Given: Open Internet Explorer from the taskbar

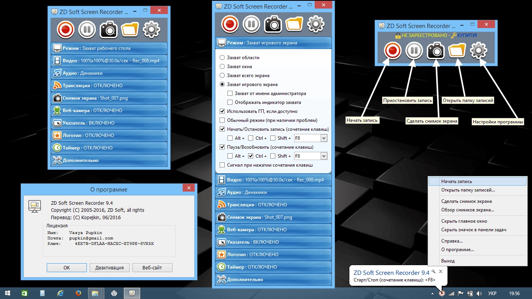Looking at the screenshot, I should 60,293.
